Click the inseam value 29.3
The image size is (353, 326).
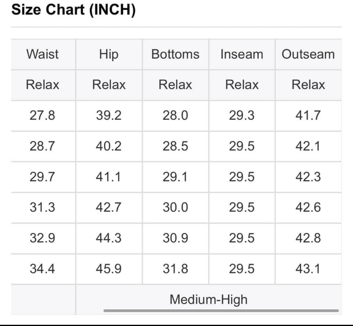[x=242, y=115]
